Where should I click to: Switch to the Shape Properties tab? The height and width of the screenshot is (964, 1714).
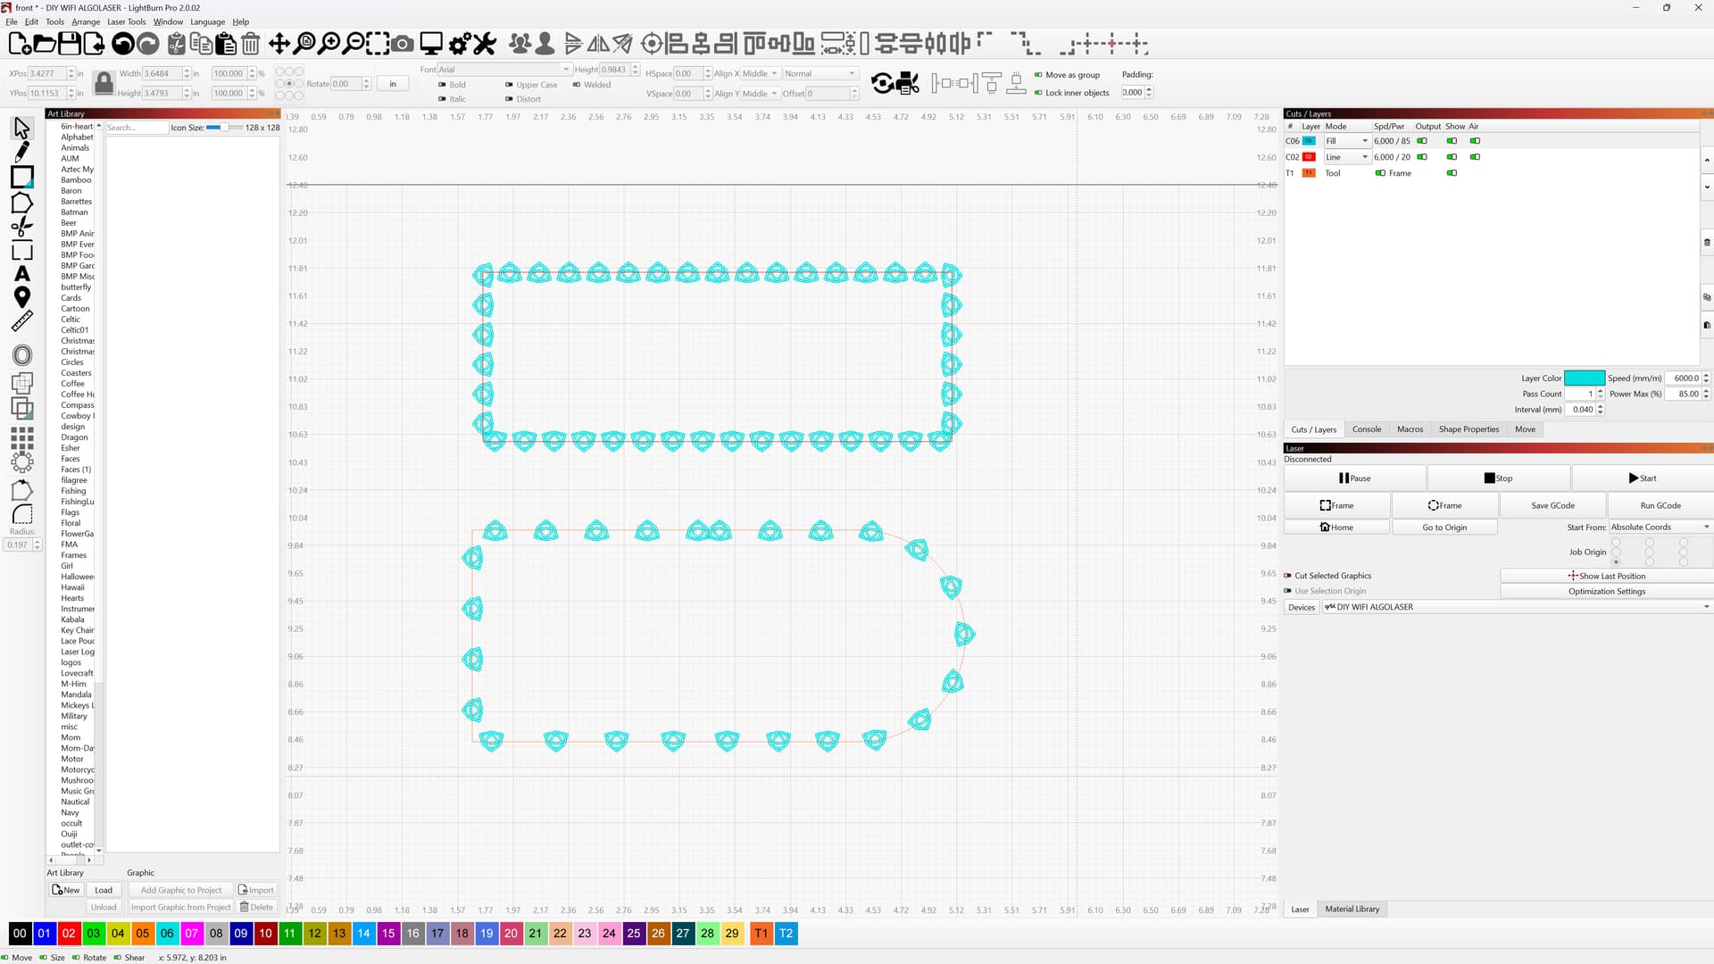tap(1469, 429)
